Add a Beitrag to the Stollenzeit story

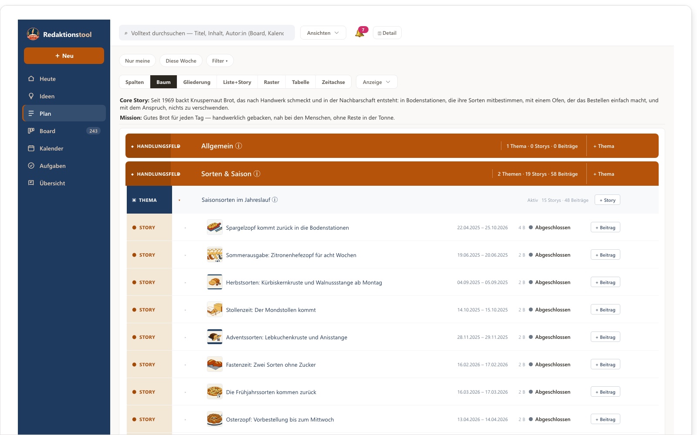(606, 310)
